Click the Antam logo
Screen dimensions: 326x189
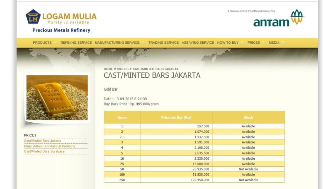click(279, 18)
